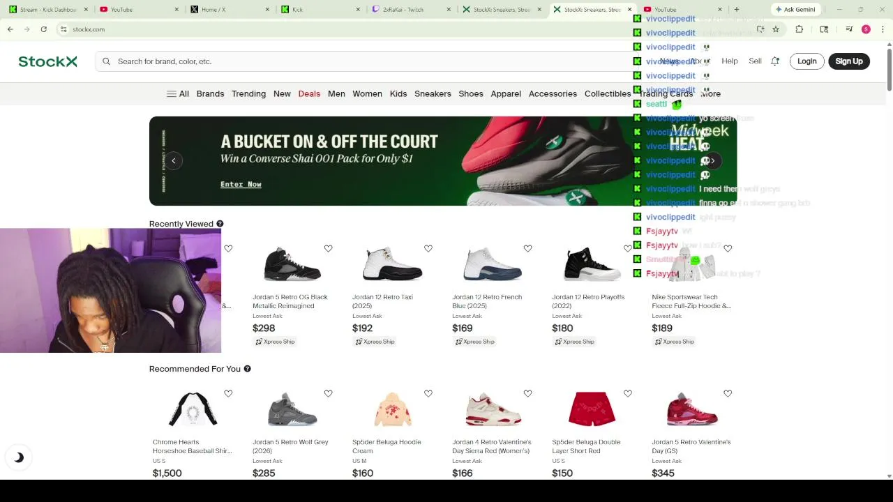Switch to the Kick browser tab
Viewport: 893px width, 502px height.
pos(320,9)
